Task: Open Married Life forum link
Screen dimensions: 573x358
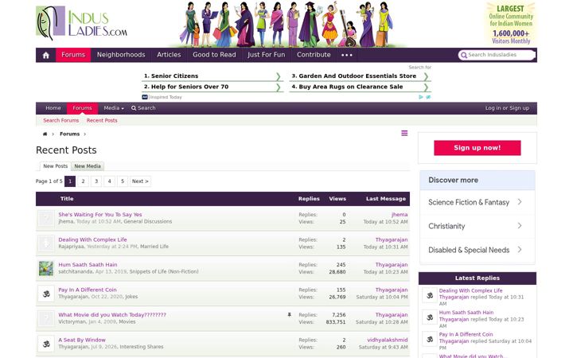Action: pyautogui.click(x=154, y=247)
